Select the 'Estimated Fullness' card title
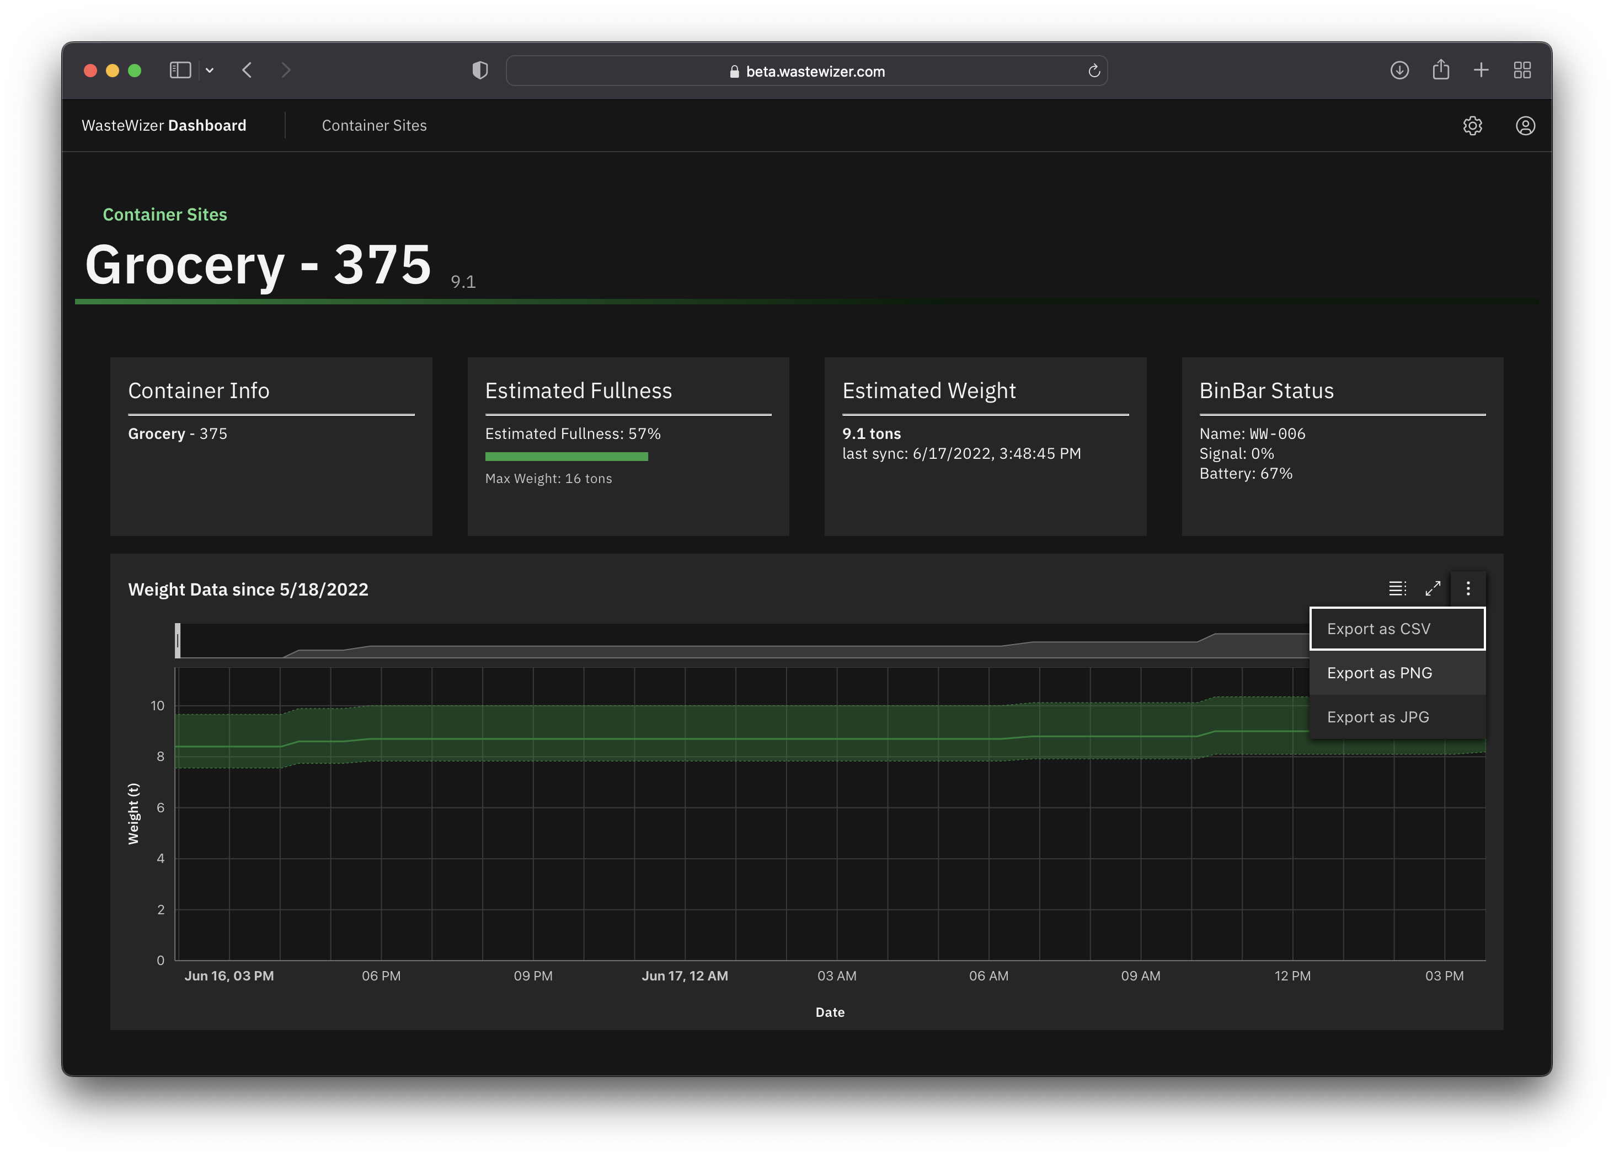The width and height of the screenshot is (1614, 1158). pos(578,391)
